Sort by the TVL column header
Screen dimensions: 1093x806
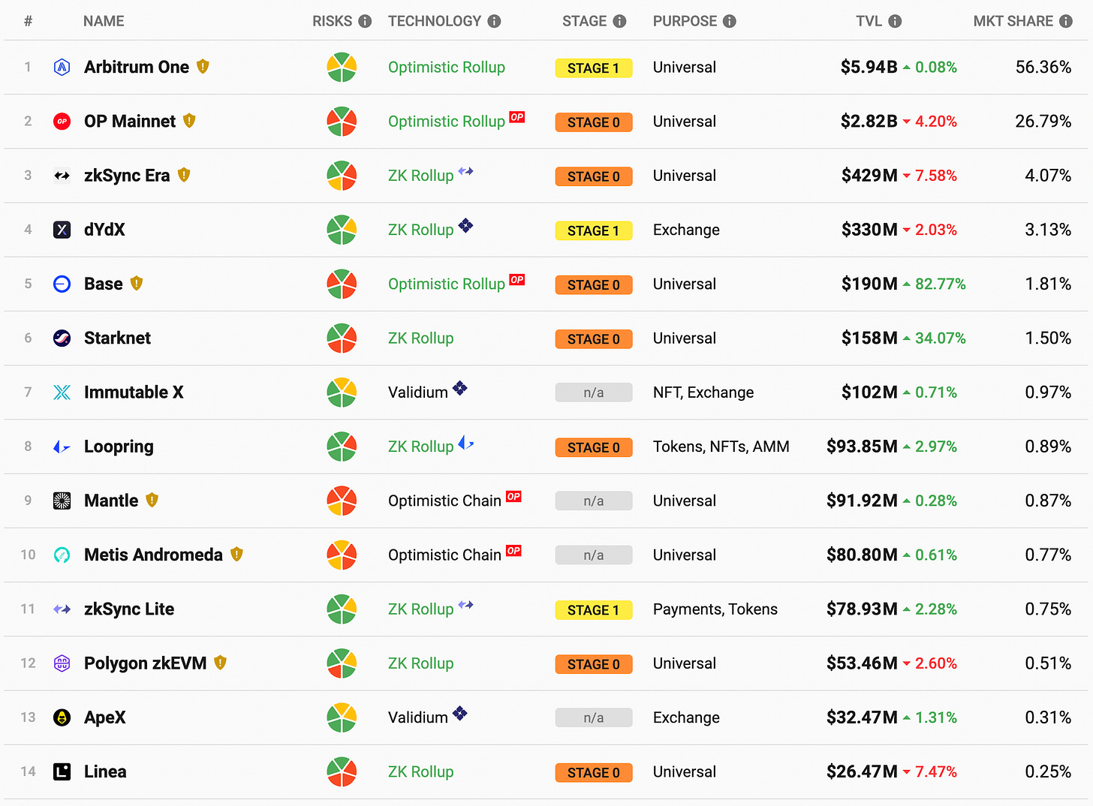[x=869, y=21]
